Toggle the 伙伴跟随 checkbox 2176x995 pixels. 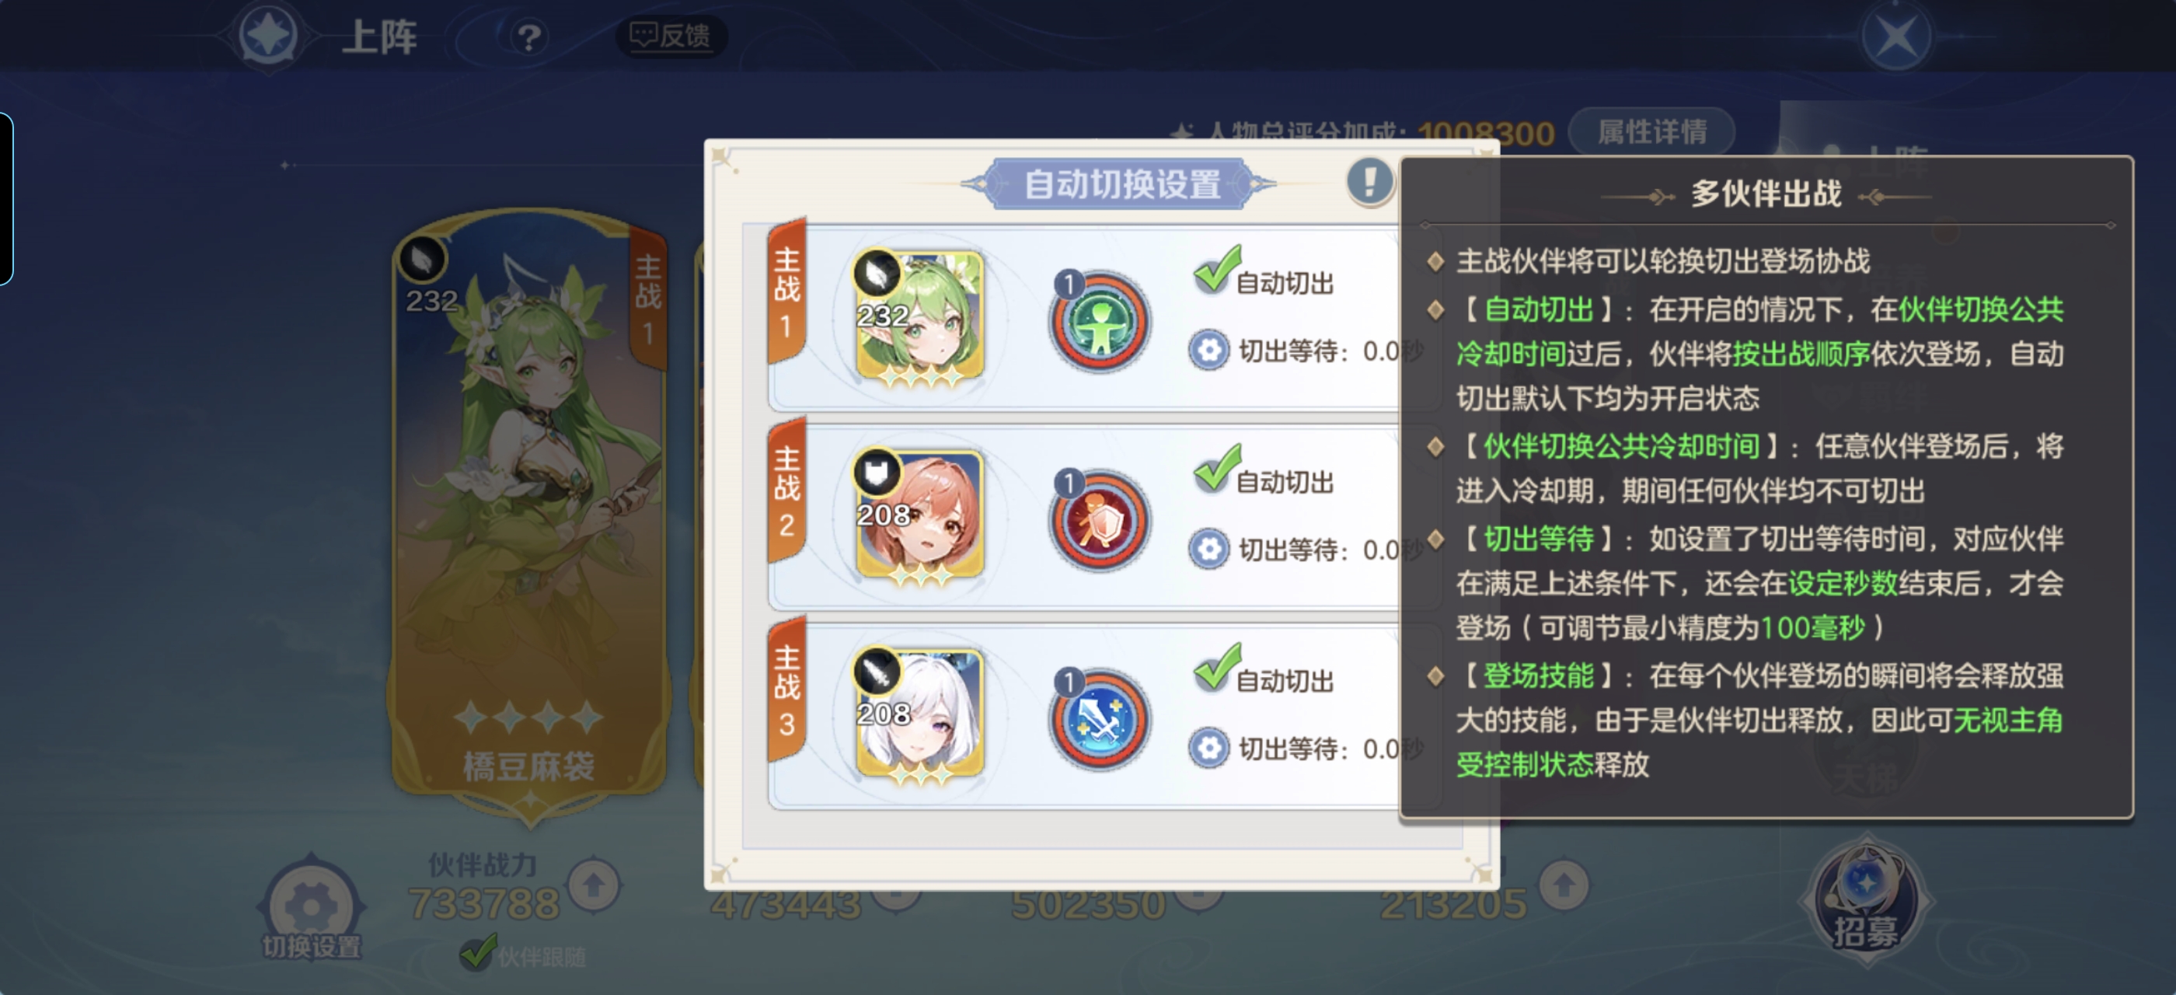click(478, 953)
